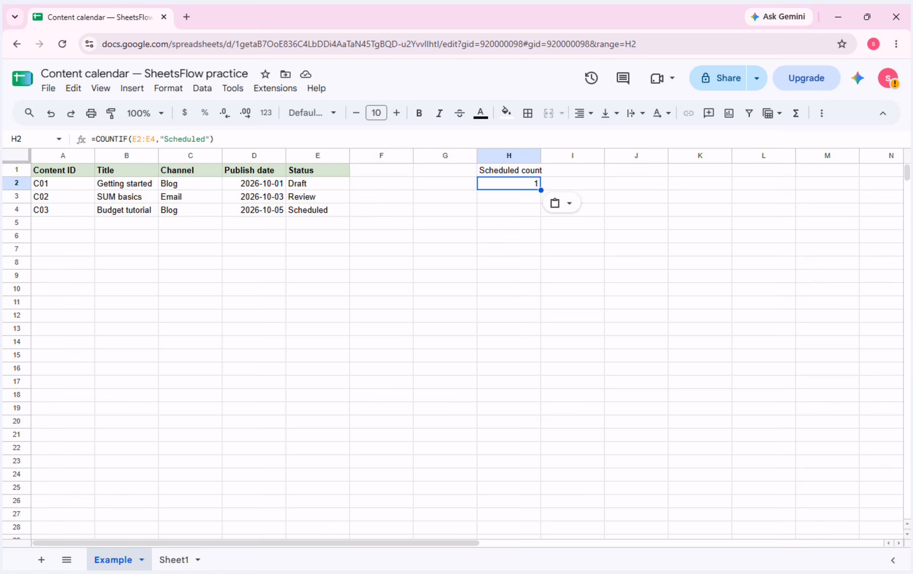913x574 pixels.
Task: Toggle the create a filter funnel icon
Action: (749, 113)
